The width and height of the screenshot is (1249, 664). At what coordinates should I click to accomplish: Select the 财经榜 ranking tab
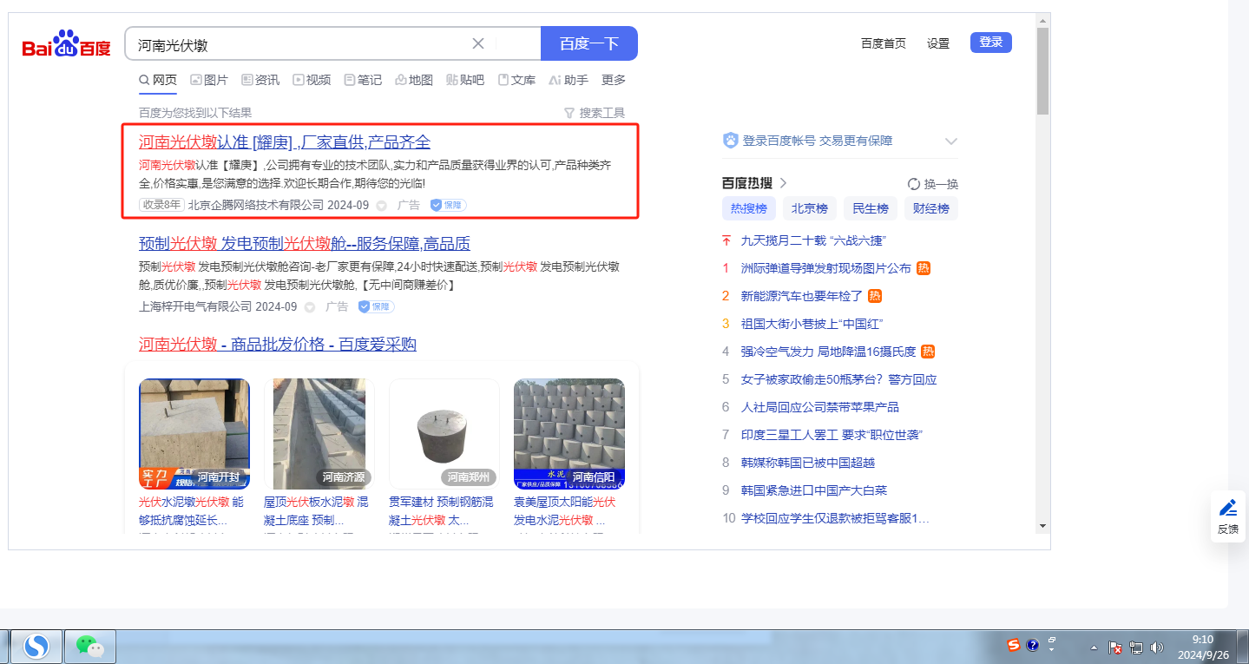tap(931, 208)
